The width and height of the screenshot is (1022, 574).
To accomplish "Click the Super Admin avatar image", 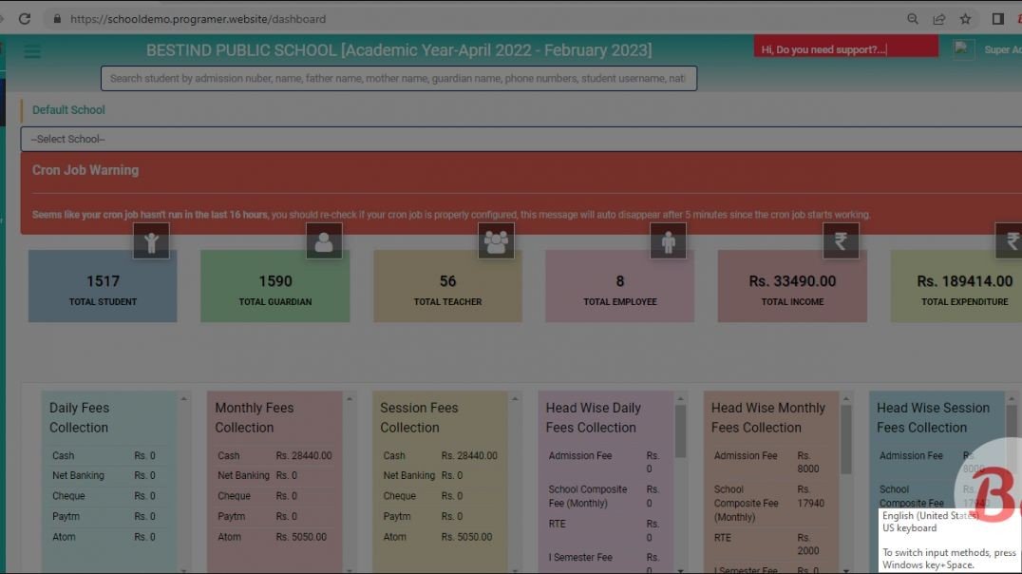I will click(x=963, y=48).
